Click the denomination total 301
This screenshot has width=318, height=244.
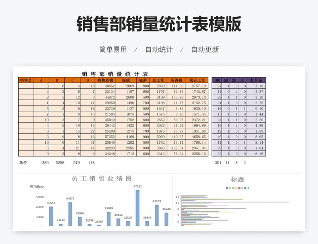point(218,162)
